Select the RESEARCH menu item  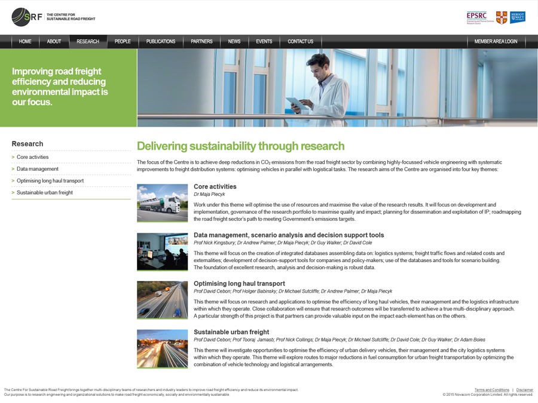tap(88, 41)
